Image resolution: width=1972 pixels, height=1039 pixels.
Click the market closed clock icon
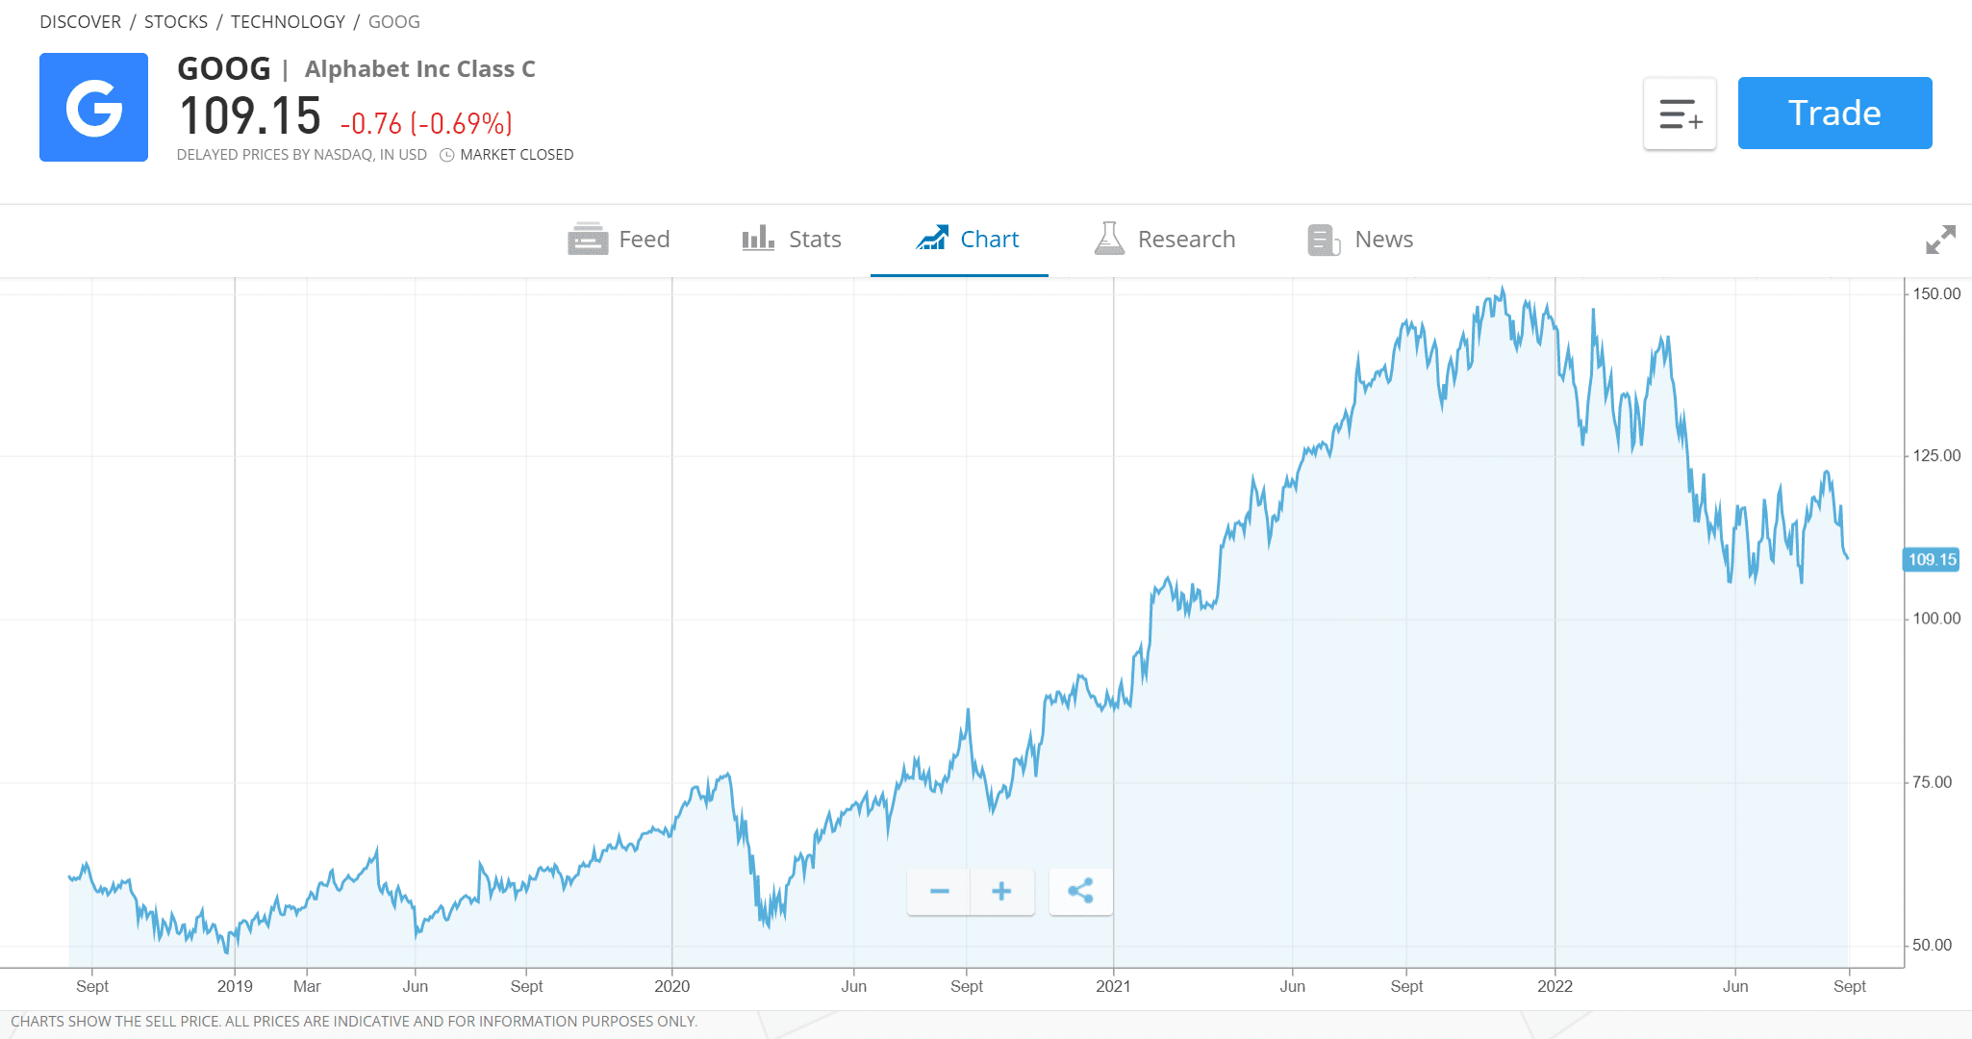[x=445, y=154]
